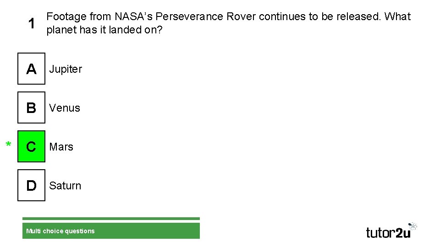Image resolution: width=440 pixels, height=247 pixels.
Task: Click the question number 1
Action: (x=31, y=24)
